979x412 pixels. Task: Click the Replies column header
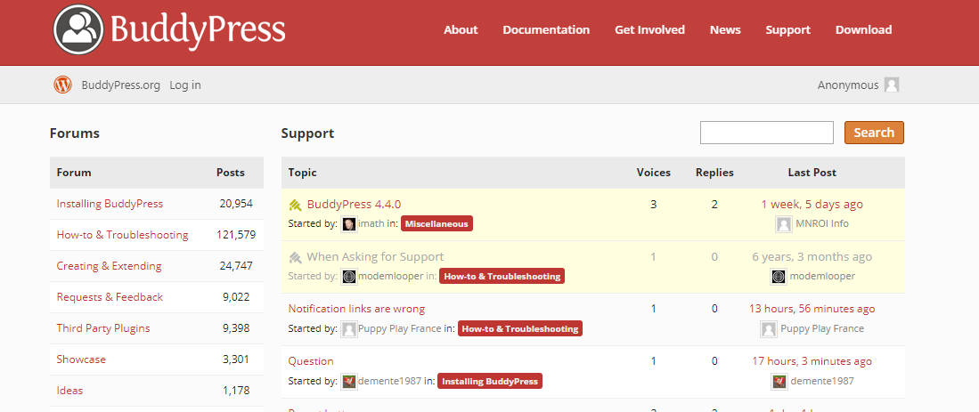click(714, 173)
